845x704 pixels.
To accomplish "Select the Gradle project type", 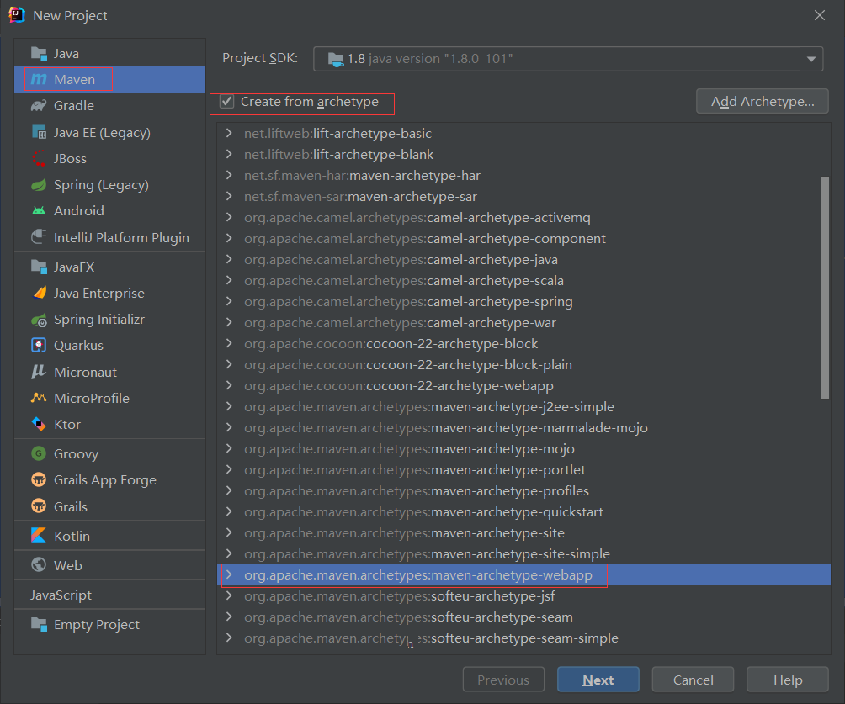I will [x=109, y=106].
